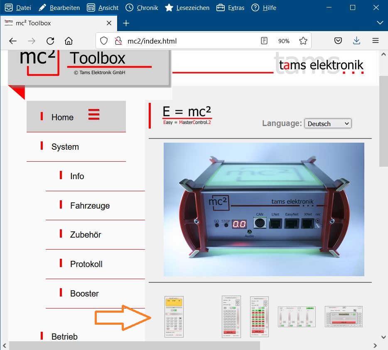Image resolution: width=388 pixels, height=350 pixels.
Task: Click the E = mc² heading logo
Action: click(x=187, y=115)
